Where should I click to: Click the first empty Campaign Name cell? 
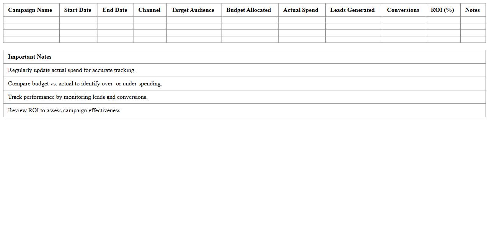30,20
